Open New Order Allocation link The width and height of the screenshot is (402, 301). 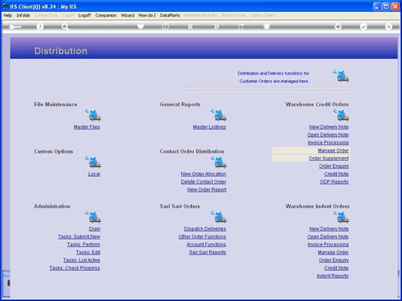point(203,174)
